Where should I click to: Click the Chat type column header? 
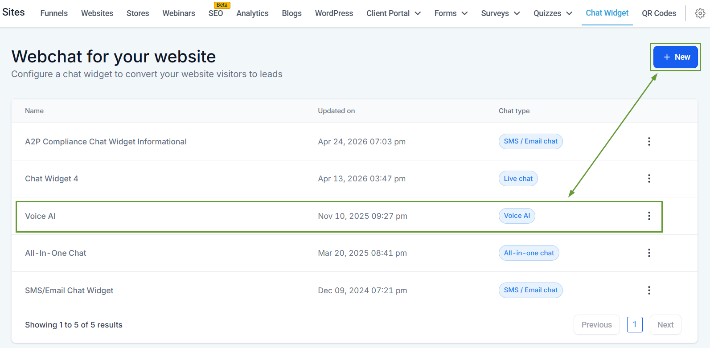(x=514, y=111)
